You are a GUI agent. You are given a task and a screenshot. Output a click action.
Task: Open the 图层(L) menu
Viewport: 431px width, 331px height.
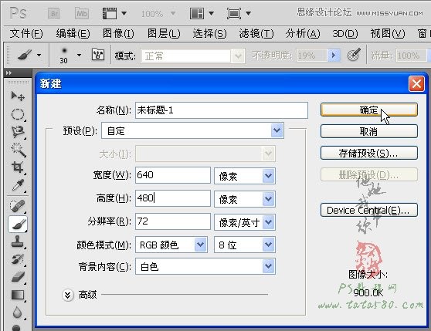[x=164, y=34]
